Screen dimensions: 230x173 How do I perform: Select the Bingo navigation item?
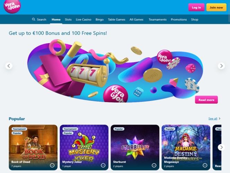pyautogui.click(x=99, y=19)
